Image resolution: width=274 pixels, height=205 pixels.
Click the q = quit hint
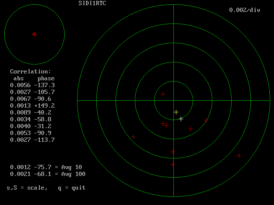coord(71,188)
